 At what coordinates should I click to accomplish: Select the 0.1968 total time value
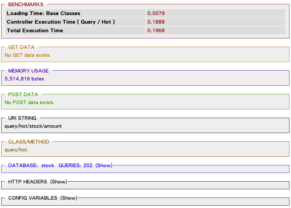click(x=156, y=30)
